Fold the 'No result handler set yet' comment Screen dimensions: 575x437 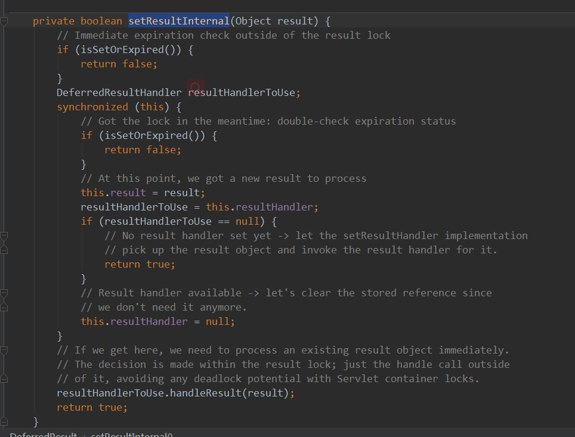(x=4, y=236)
